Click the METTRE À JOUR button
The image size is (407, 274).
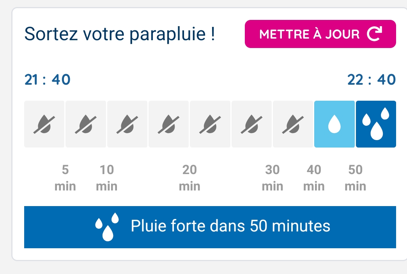click(x=320, y=34)
